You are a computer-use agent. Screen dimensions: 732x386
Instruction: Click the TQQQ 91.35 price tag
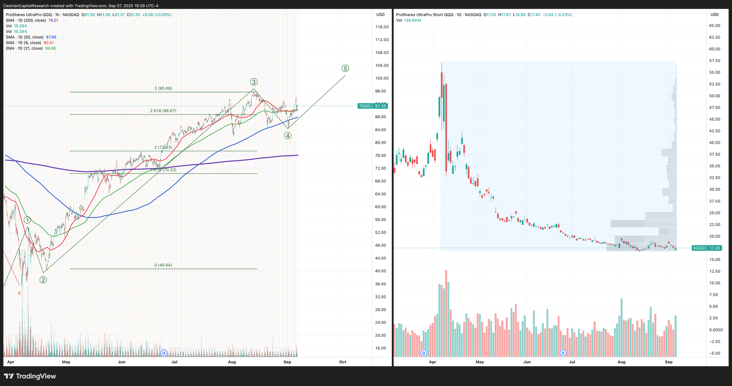pos(372,106)
